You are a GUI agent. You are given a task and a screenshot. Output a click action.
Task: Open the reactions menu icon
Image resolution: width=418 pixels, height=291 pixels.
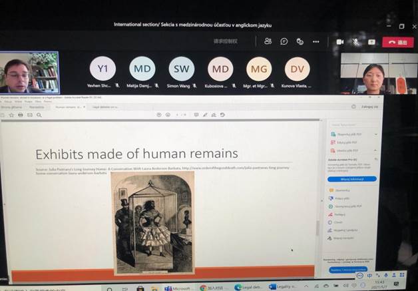click(300, 41)
